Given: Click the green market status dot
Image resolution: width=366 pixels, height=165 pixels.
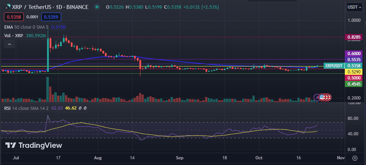Looking at the screenshot, I should 97,7.
